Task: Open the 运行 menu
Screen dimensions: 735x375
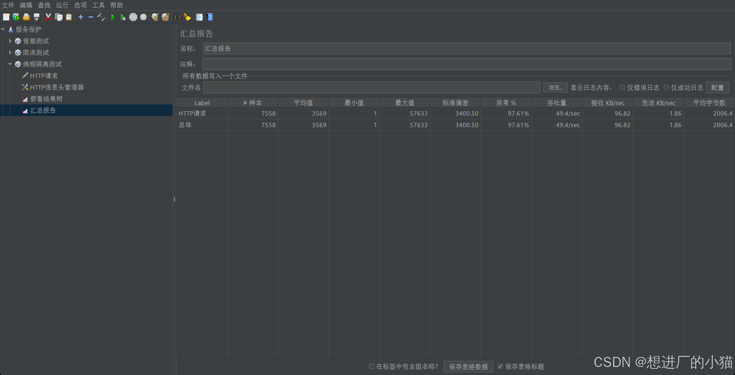Action: 62,5
